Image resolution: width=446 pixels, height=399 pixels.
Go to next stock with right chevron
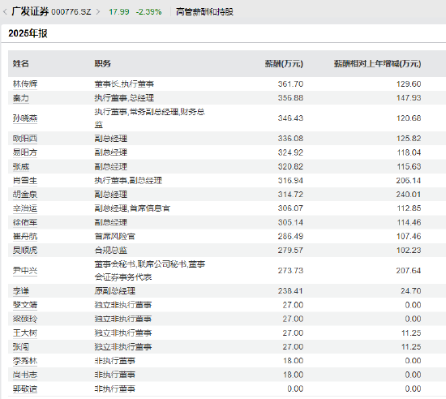point(98,12)
